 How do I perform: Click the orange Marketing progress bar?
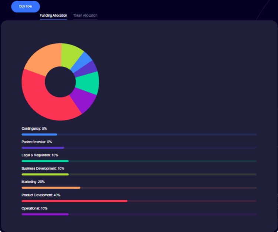[139, 188]
